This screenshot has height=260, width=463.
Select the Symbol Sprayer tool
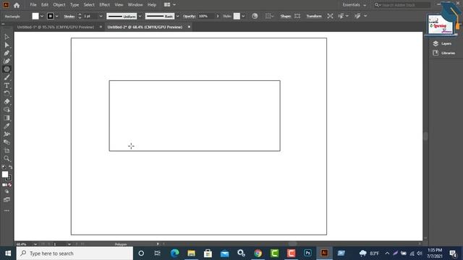7,134
